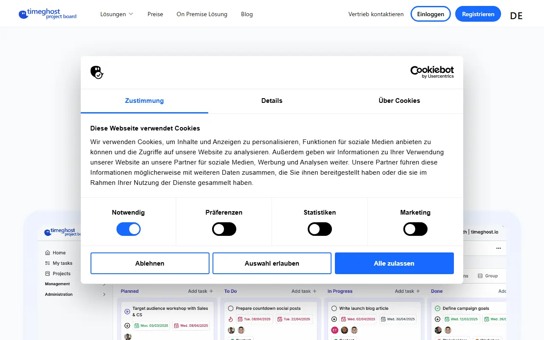The height and width of the screenshot is (340, 544).
Task: Click the Projects icon in board sidebar
Action: coord(48,274)
